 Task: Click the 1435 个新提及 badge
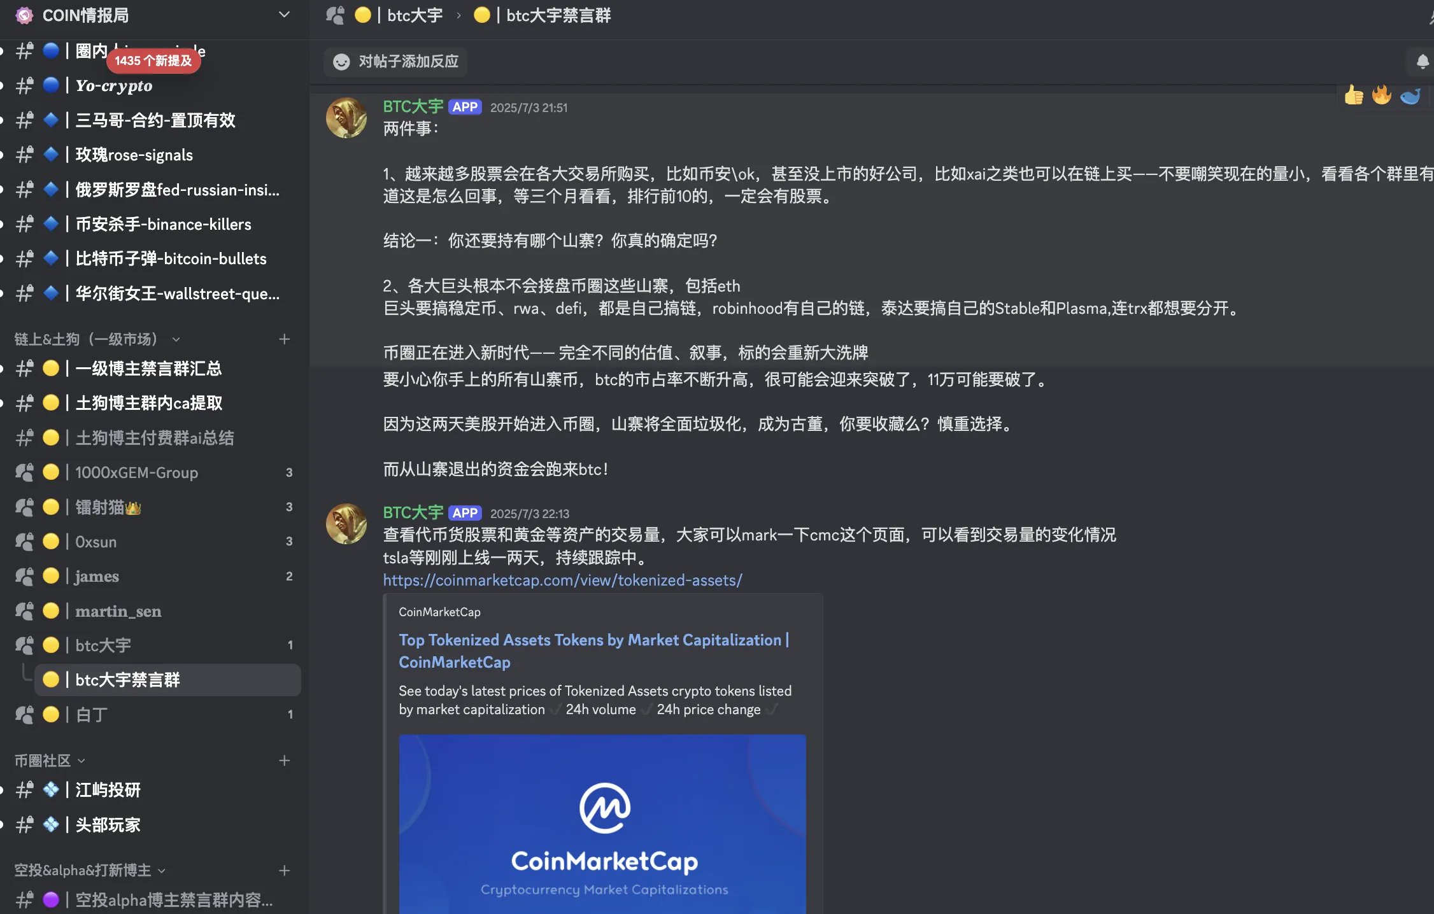click(153, 61)
